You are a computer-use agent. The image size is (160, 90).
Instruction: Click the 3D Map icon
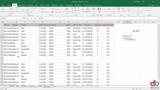point(93,11)
